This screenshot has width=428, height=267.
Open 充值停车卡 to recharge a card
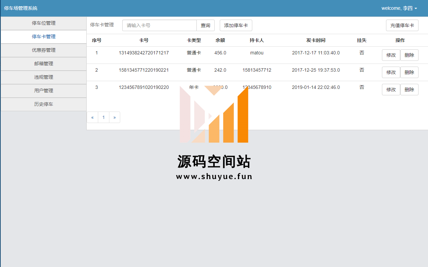(402, 25)
